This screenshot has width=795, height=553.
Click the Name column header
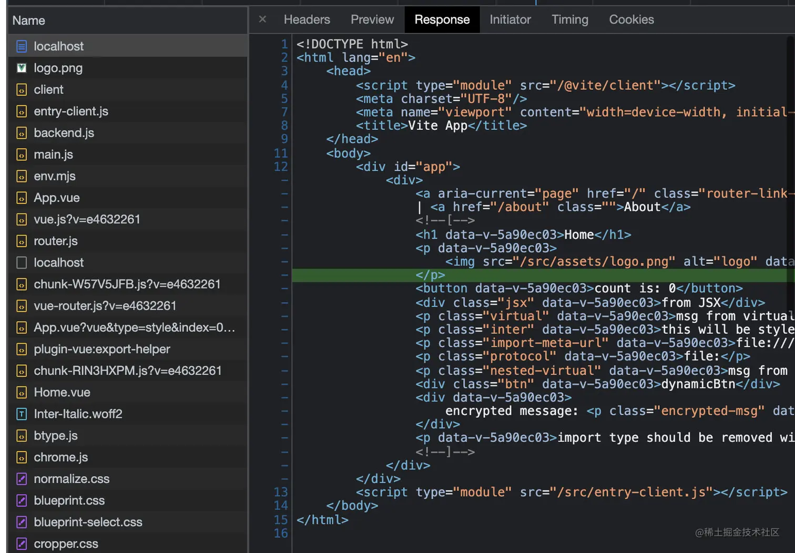pos(128,21)
